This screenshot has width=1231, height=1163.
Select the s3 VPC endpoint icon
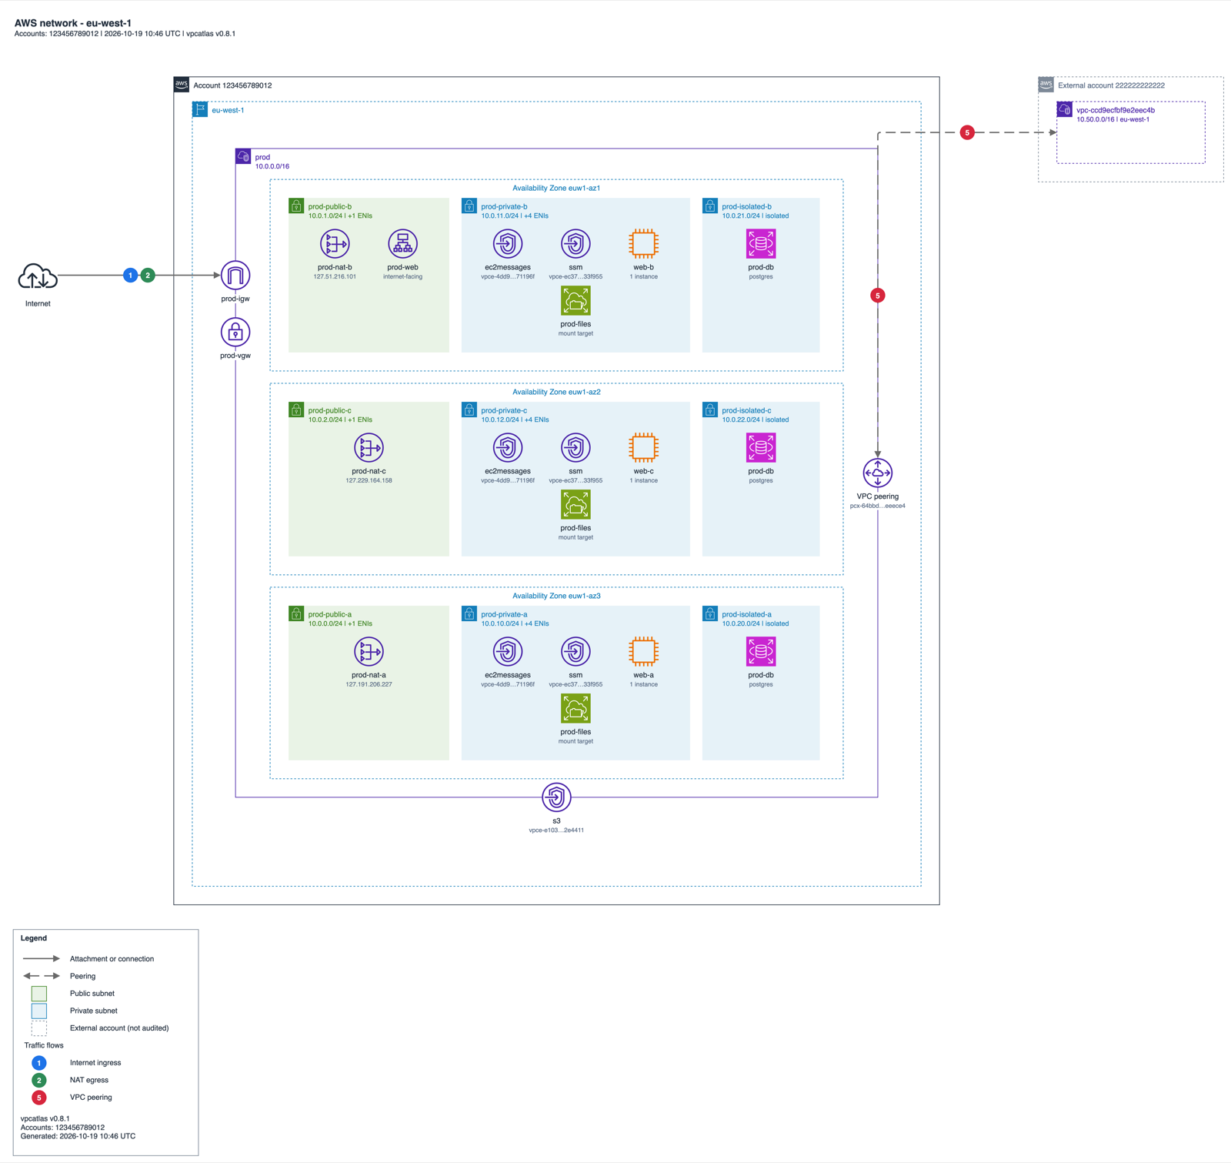(x=556, y=797)
